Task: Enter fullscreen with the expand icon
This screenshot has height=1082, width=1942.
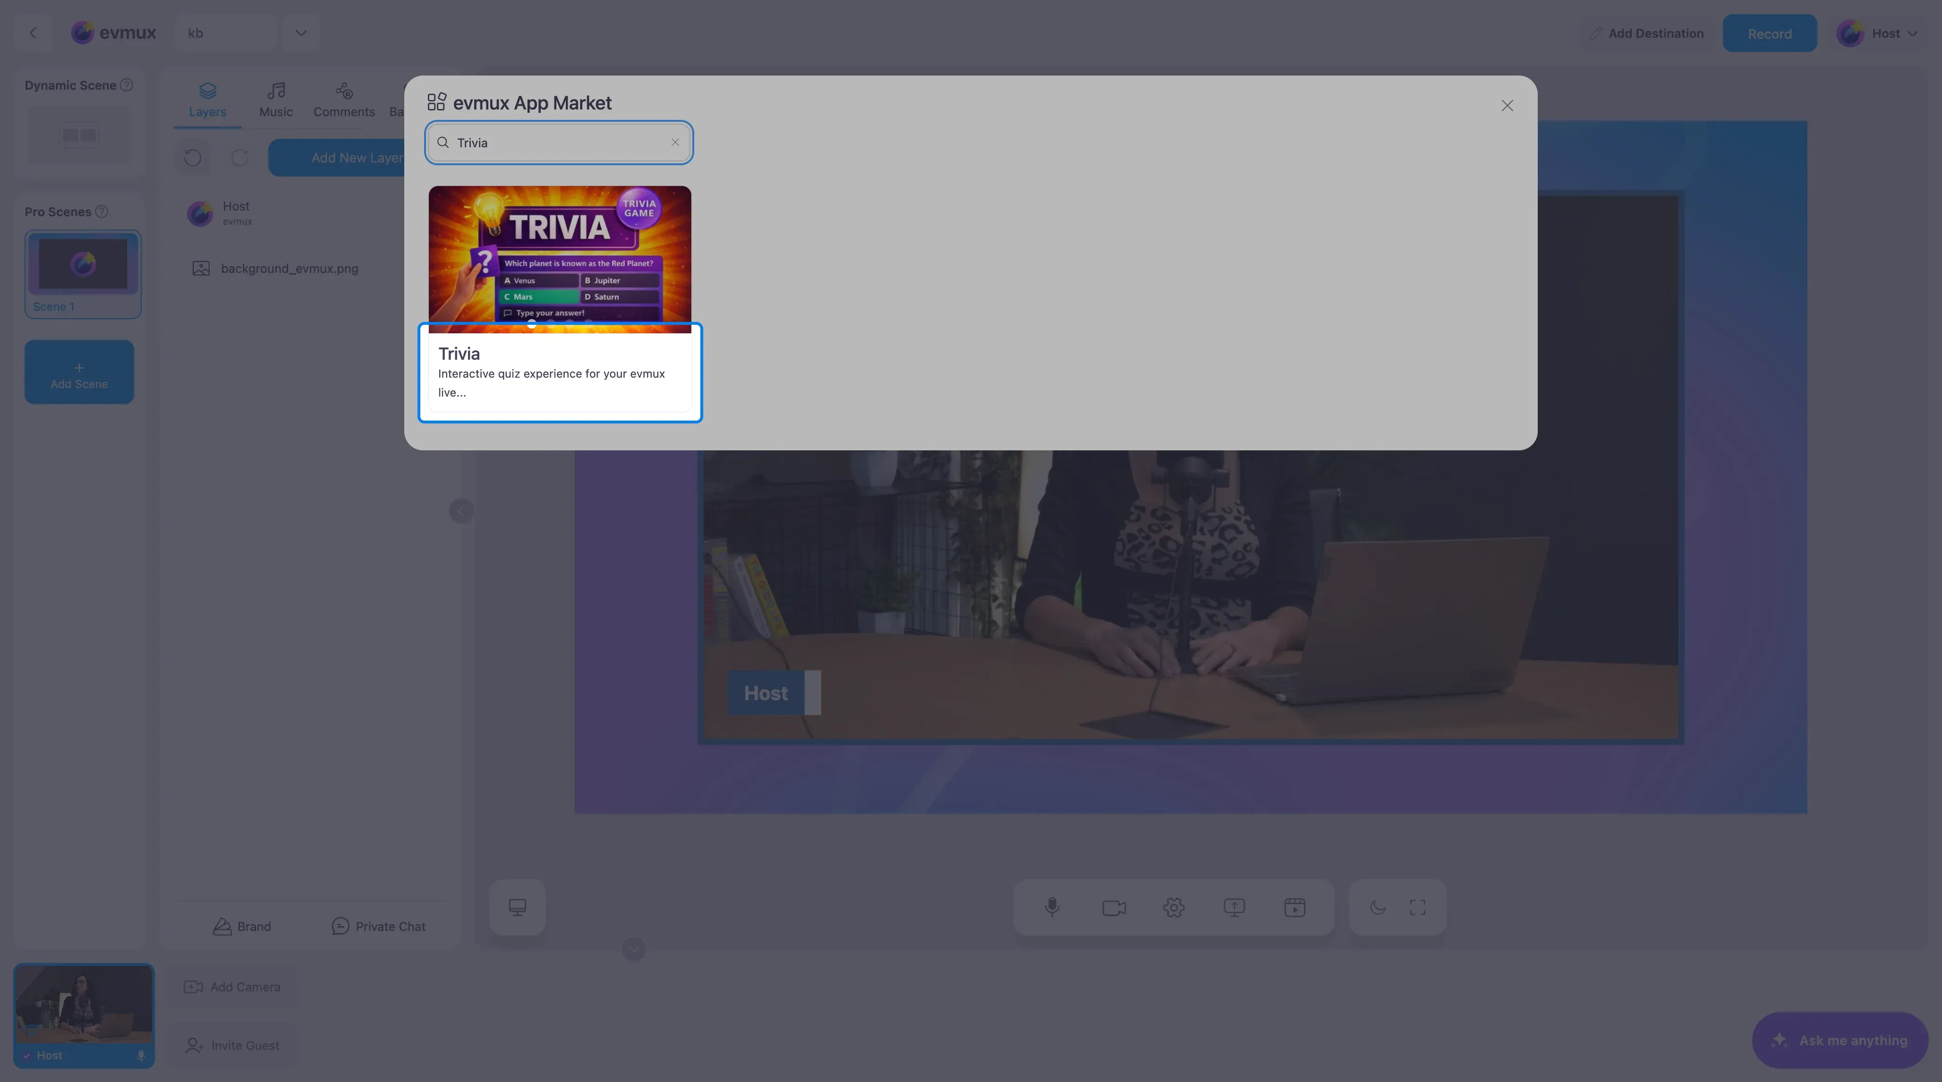Action: pyautogui.click(x=1417, y=907)
